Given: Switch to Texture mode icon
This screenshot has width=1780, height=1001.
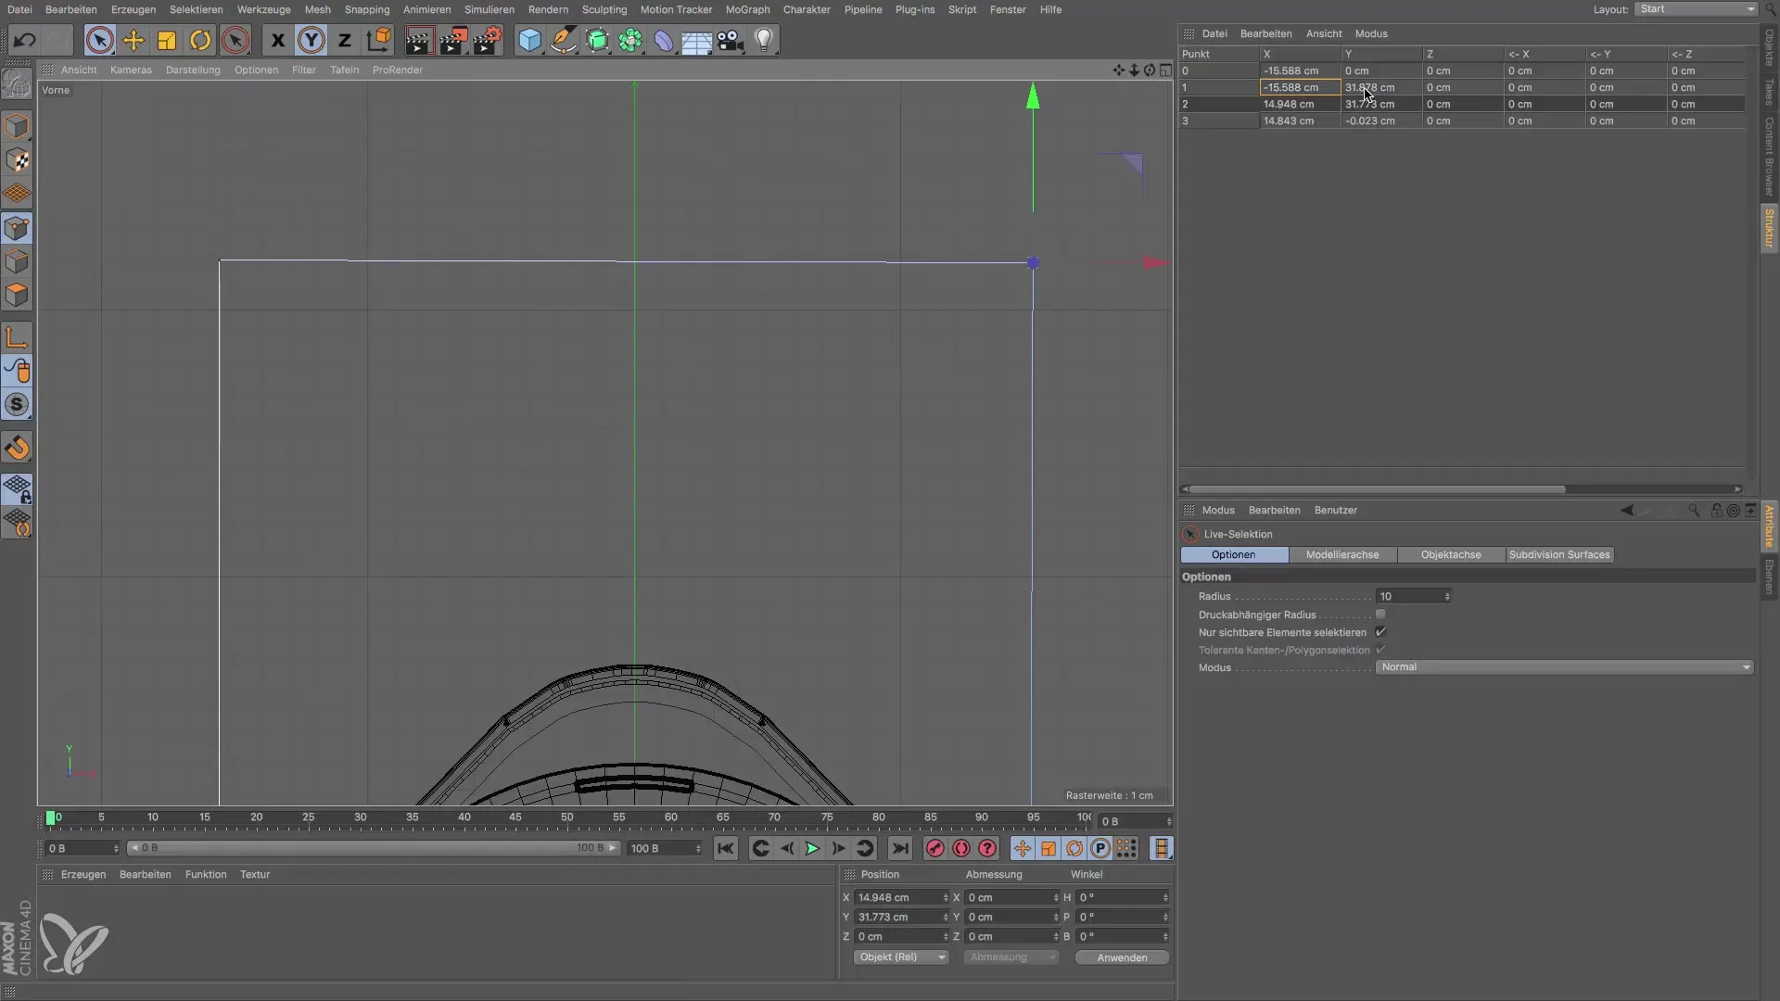Looking at the screenshot, I should click(x=18, y=160).
